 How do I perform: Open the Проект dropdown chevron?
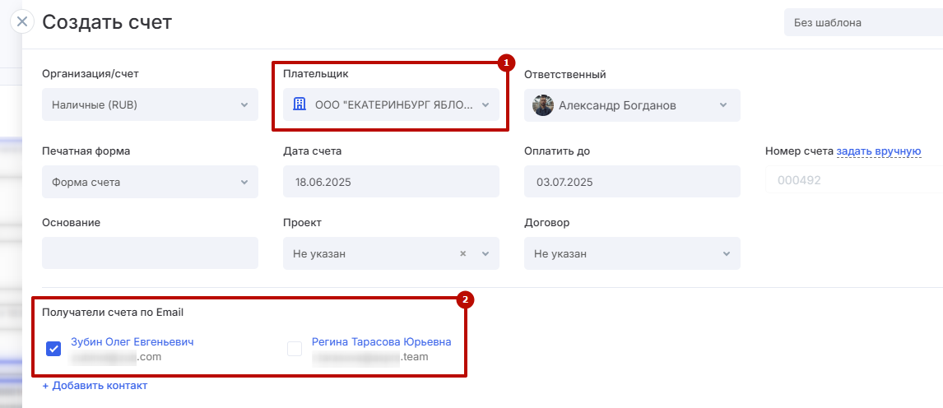click(485, 254)
